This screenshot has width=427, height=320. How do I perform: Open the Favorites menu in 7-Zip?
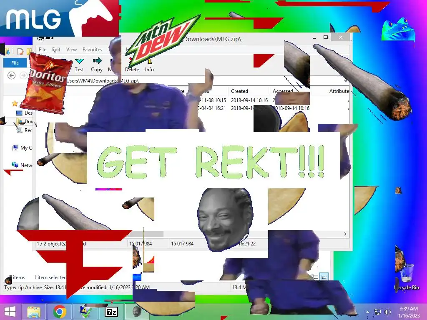click(x=92, y=50)
